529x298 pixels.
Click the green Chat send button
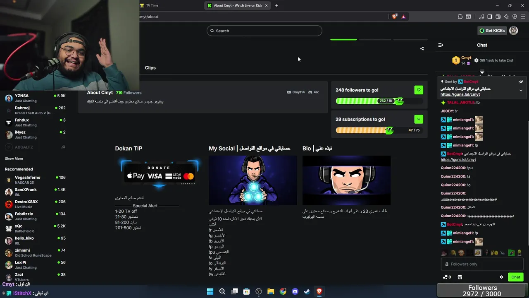(516, 277)
